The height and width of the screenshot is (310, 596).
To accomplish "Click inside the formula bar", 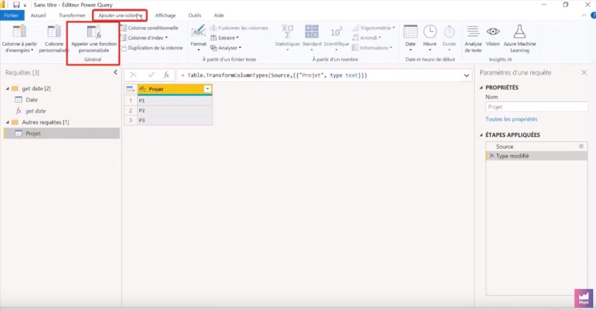I will point(320,75).
